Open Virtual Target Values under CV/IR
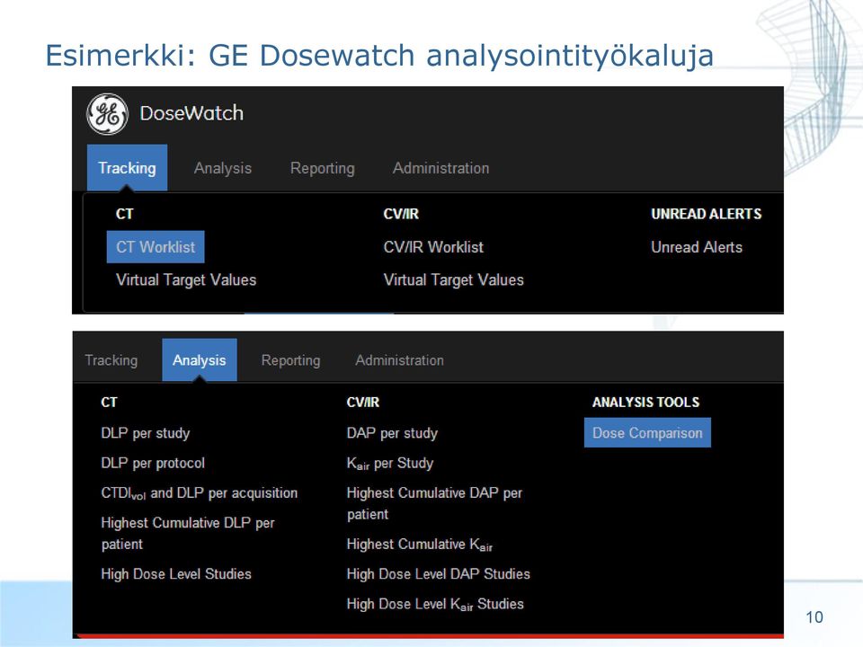Image resolution: width=863 pixels, height=647 pixels. point(453,280)
